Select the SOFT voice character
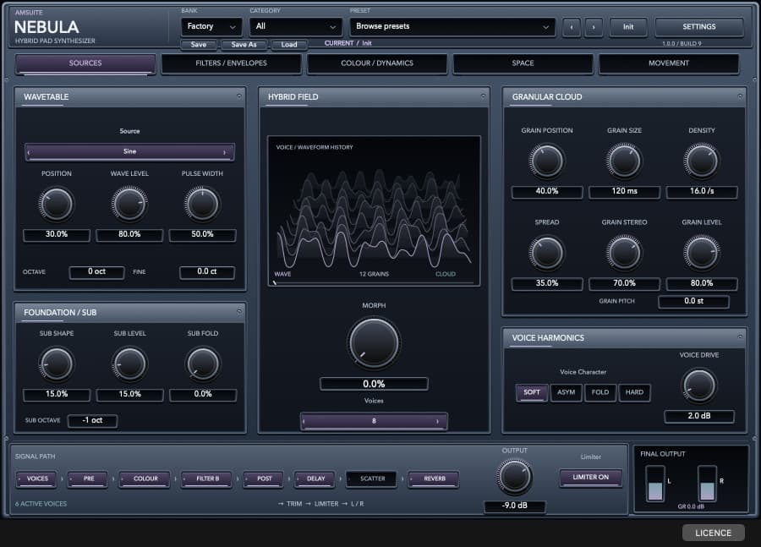Viewport: 761px width, 547px height. (x=532, y=392)
